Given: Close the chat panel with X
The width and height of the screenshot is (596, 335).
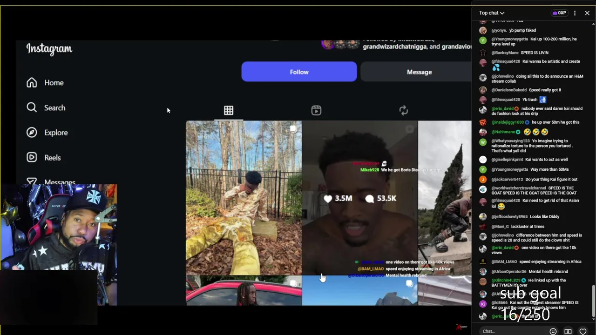Looking at the screenshot, I should (x=587, y=13).
